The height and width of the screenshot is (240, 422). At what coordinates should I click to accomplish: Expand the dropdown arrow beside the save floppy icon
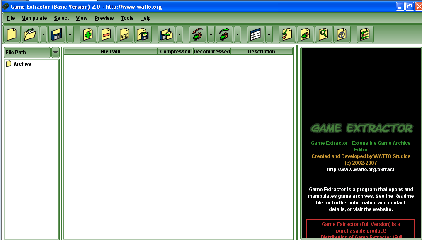70,34
